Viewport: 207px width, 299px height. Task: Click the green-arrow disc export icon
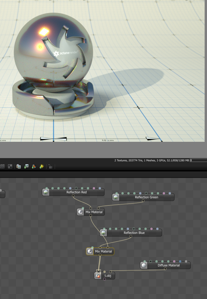pyautogui.click(x=34, y=166)
